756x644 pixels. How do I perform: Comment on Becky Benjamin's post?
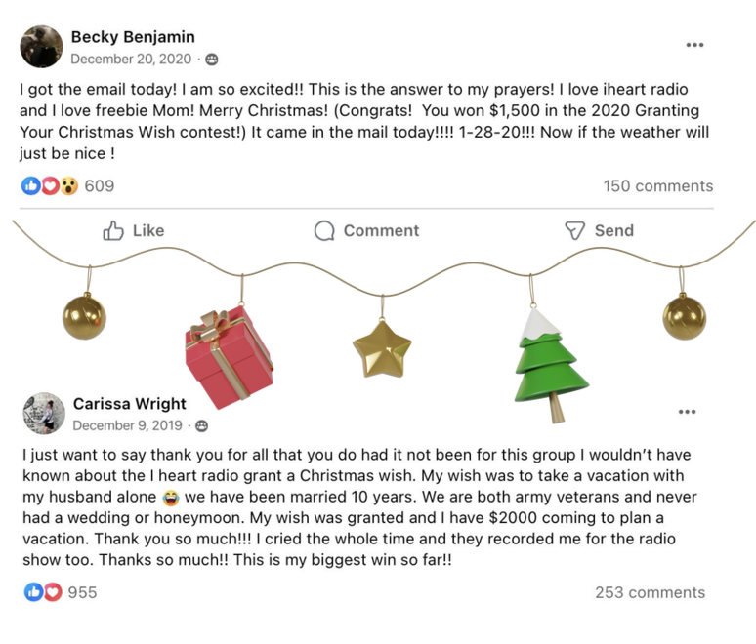[x=366, y=230]
